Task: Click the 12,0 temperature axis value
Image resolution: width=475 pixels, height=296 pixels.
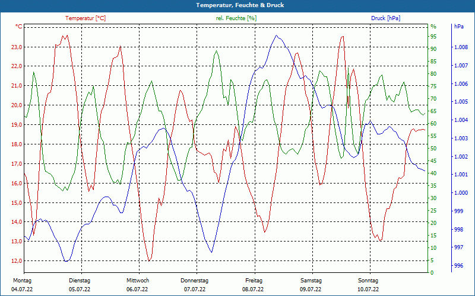Action: [x=17, y=261]
